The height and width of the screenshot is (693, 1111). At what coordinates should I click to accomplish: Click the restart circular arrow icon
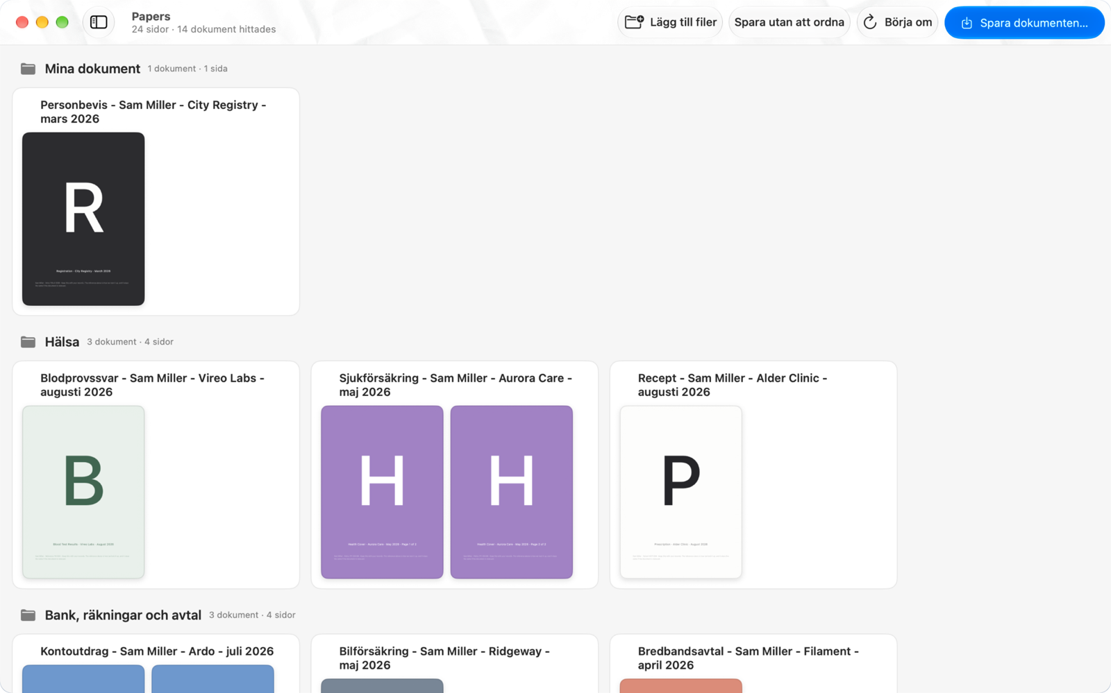870,22
